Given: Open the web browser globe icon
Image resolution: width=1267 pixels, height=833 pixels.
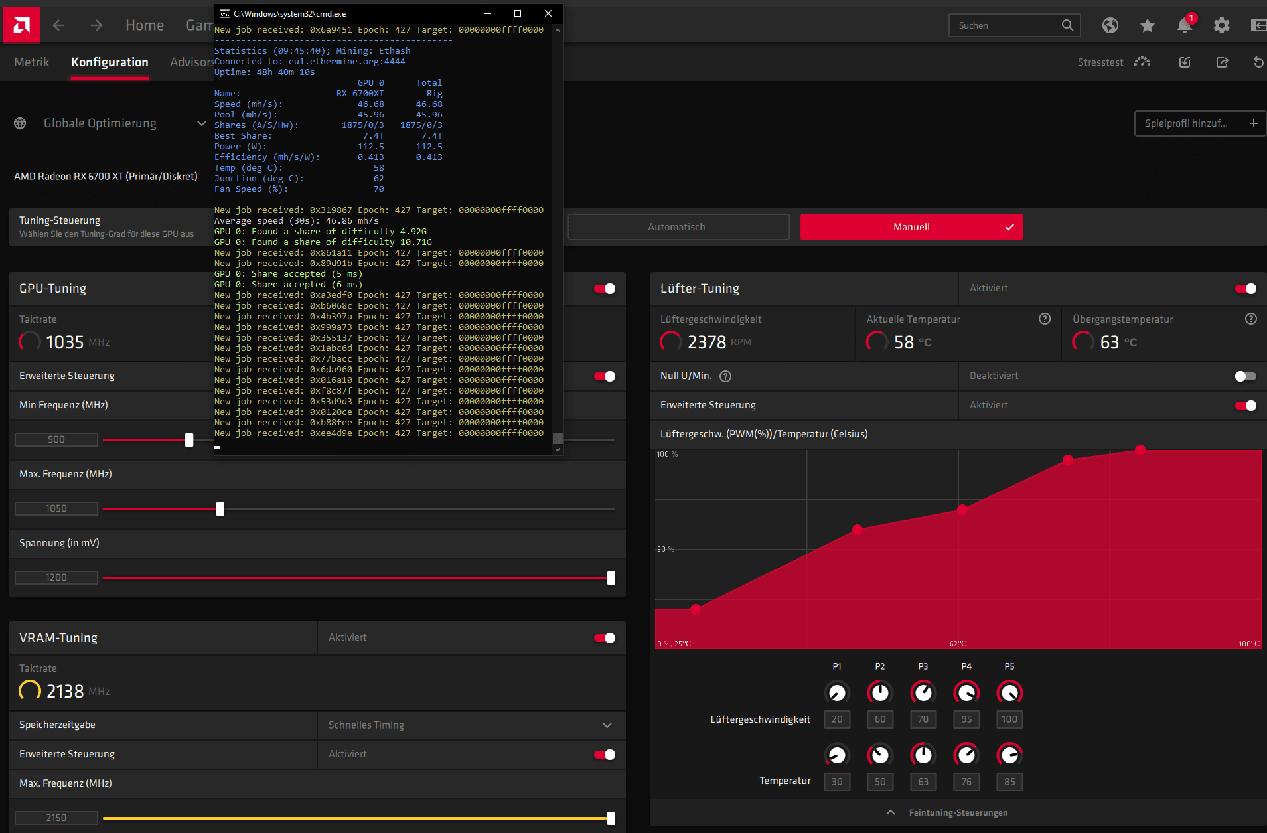Looking at the screenshot, I should [1110, 25].
